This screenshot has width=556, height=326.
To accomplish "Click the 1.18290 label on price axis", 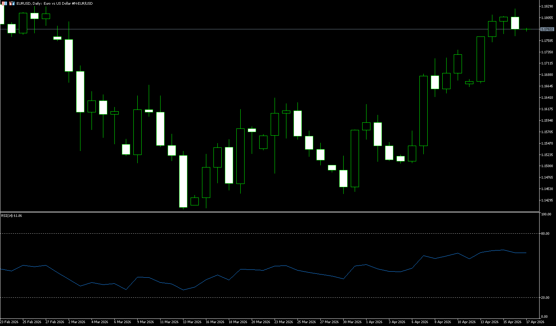I will point(547,6).
